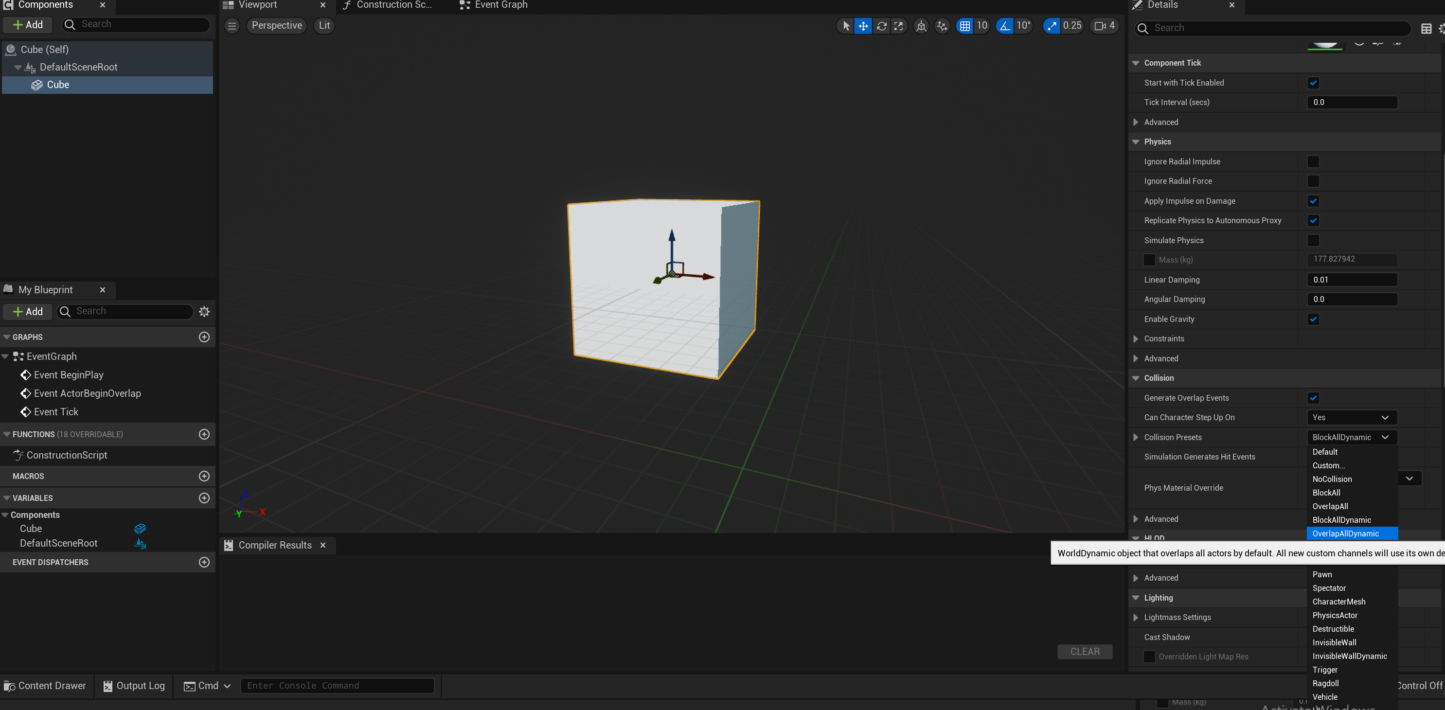Enable Simulate Physics checkbox

(1313, 241)
